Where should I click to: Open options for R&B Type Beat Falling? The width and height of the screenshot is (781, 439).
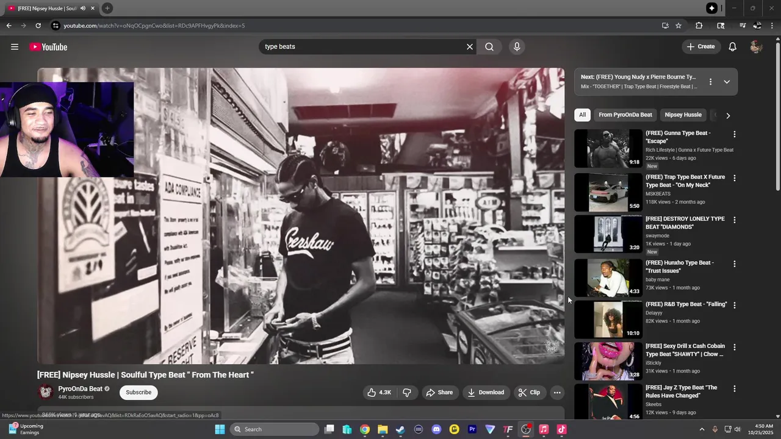735,305
